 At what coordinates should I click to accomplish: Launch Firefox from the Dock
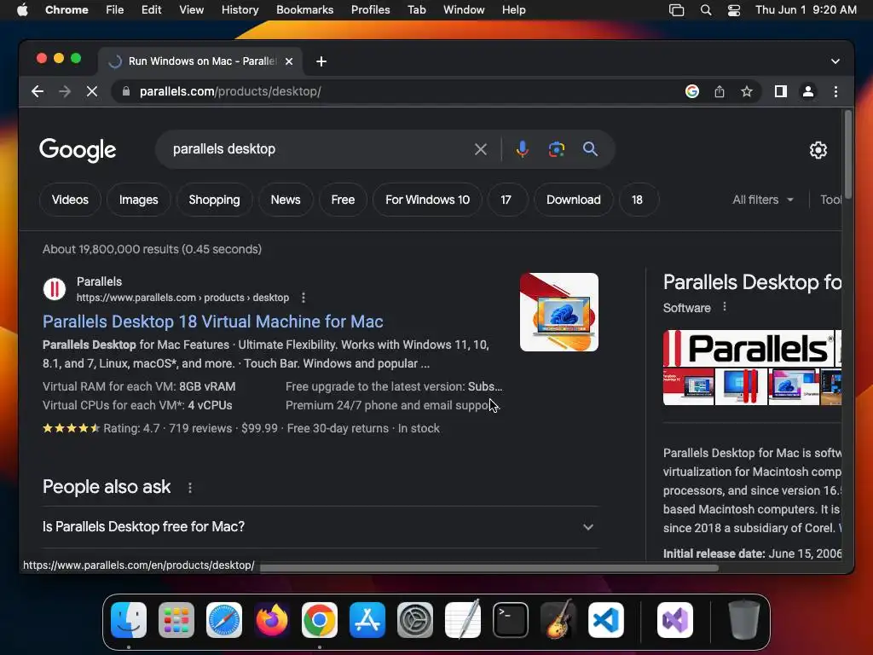(x=272, y=620)
